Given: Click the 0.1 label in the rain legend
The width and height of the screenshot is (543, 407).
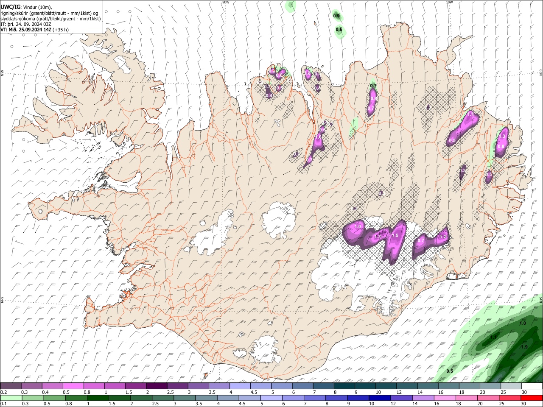Looking at the screenshot, I should 4,404.
